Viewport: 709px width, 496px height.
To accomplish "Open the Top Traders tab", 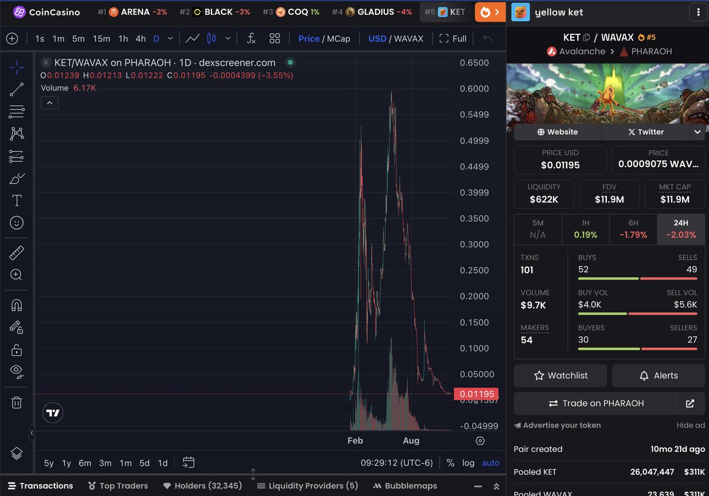I will pos(118,485).
